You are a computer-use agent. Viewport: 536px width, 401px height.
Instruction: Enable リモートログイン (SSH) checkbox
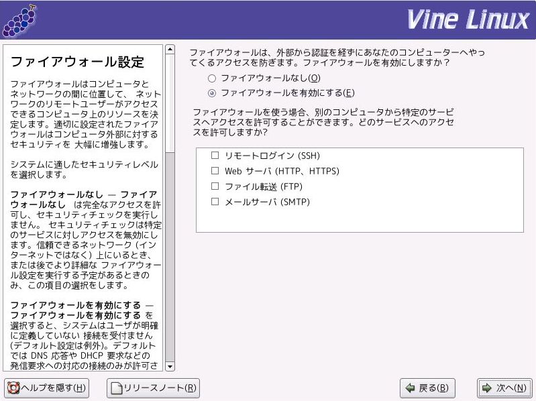[215, 156]
